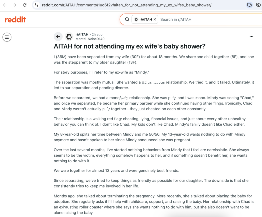Image resolution: width=262 pixels, height=217 pixels.
Task: Click the browser back arrow
Action: tap(5, 5)
